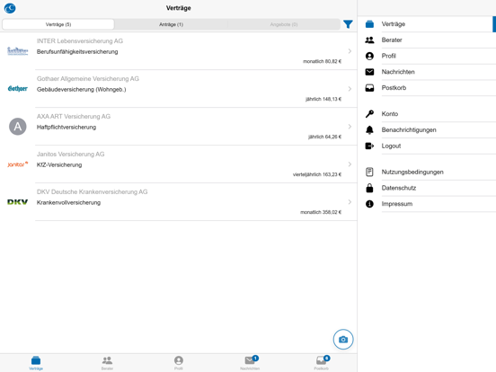Click the Berater people icon in side menu

tap(369, 40)
